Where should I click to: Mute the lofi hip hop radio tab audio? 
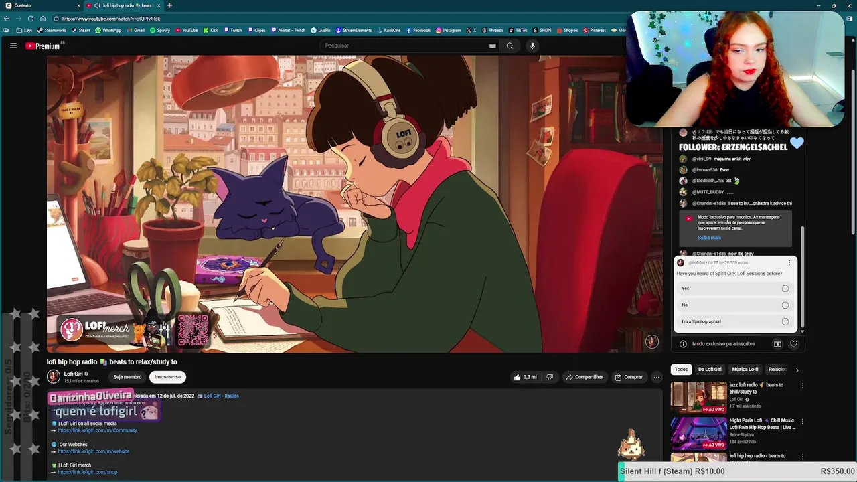(97, 5)
